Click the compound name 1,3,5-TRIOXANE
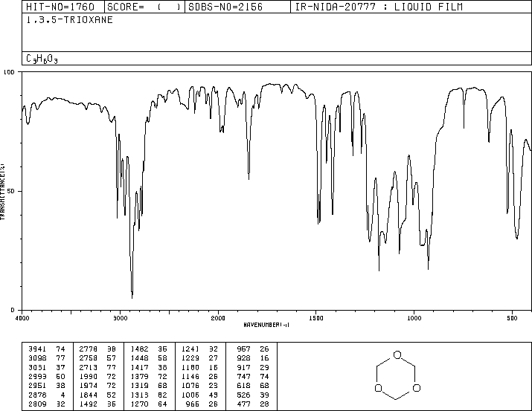 [69, 20]
